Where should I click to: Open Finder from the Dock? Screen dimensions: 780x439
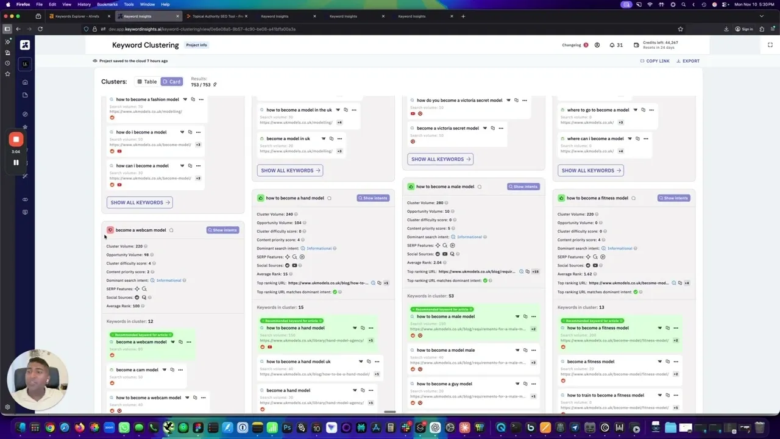point(21,428)
